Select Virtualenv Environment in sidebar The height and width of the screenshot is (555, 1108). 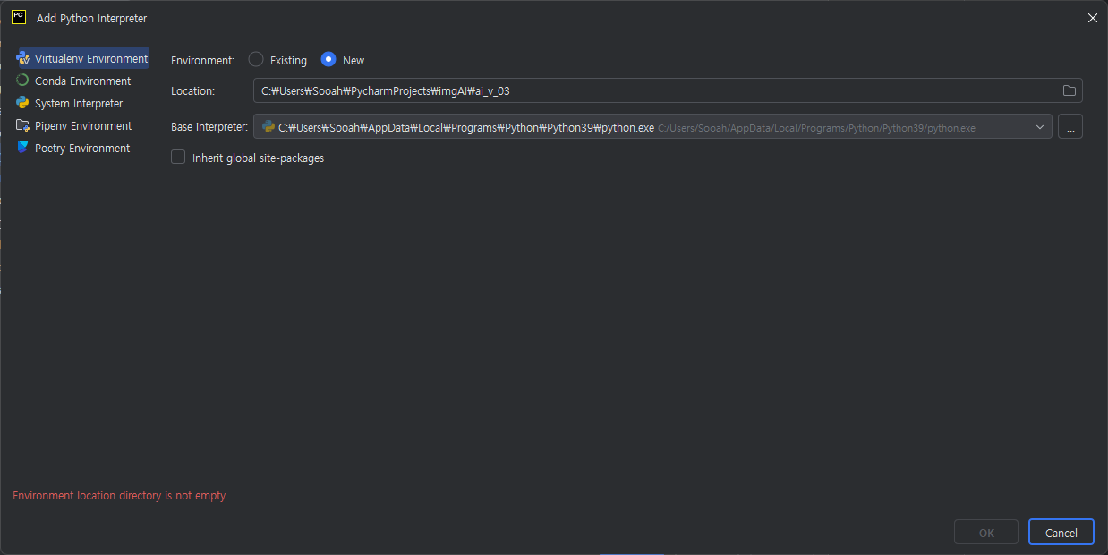tap(83, 59)
